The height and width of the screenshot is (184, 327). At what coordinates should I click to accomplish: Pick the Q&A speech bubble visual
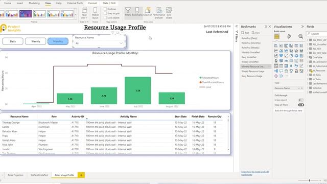(x=281, y=71)
